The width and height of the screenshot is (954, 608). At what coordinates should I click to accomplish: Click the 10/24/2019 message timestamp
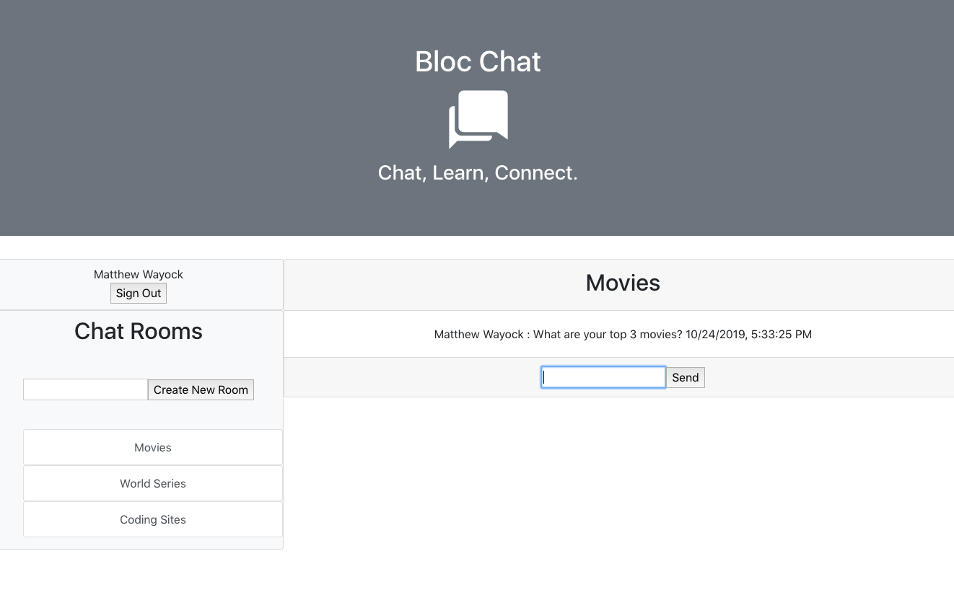pos(749,334)
